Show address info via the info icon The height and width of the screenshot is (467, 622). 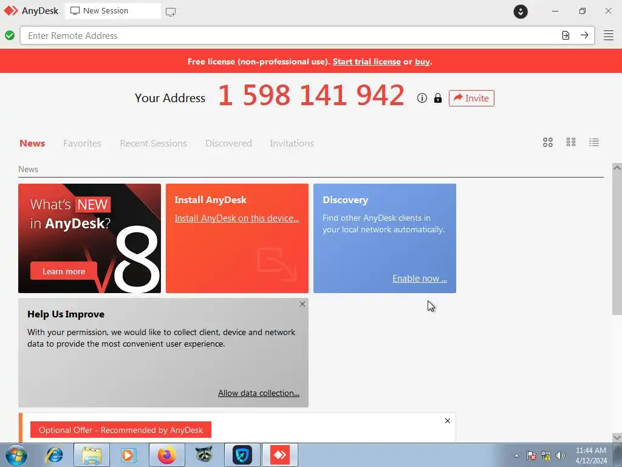point(422,98)
